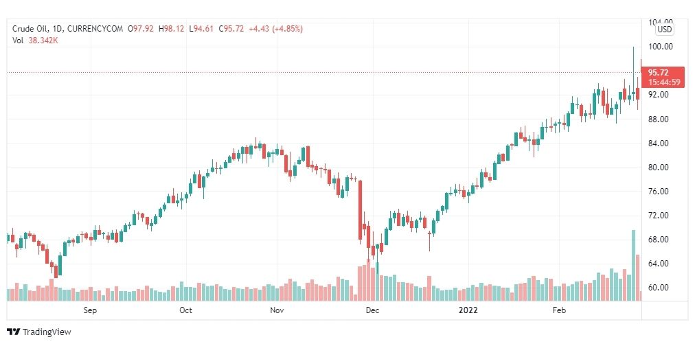
Task: Select the 1D interval label
Action: pos(56,29)
